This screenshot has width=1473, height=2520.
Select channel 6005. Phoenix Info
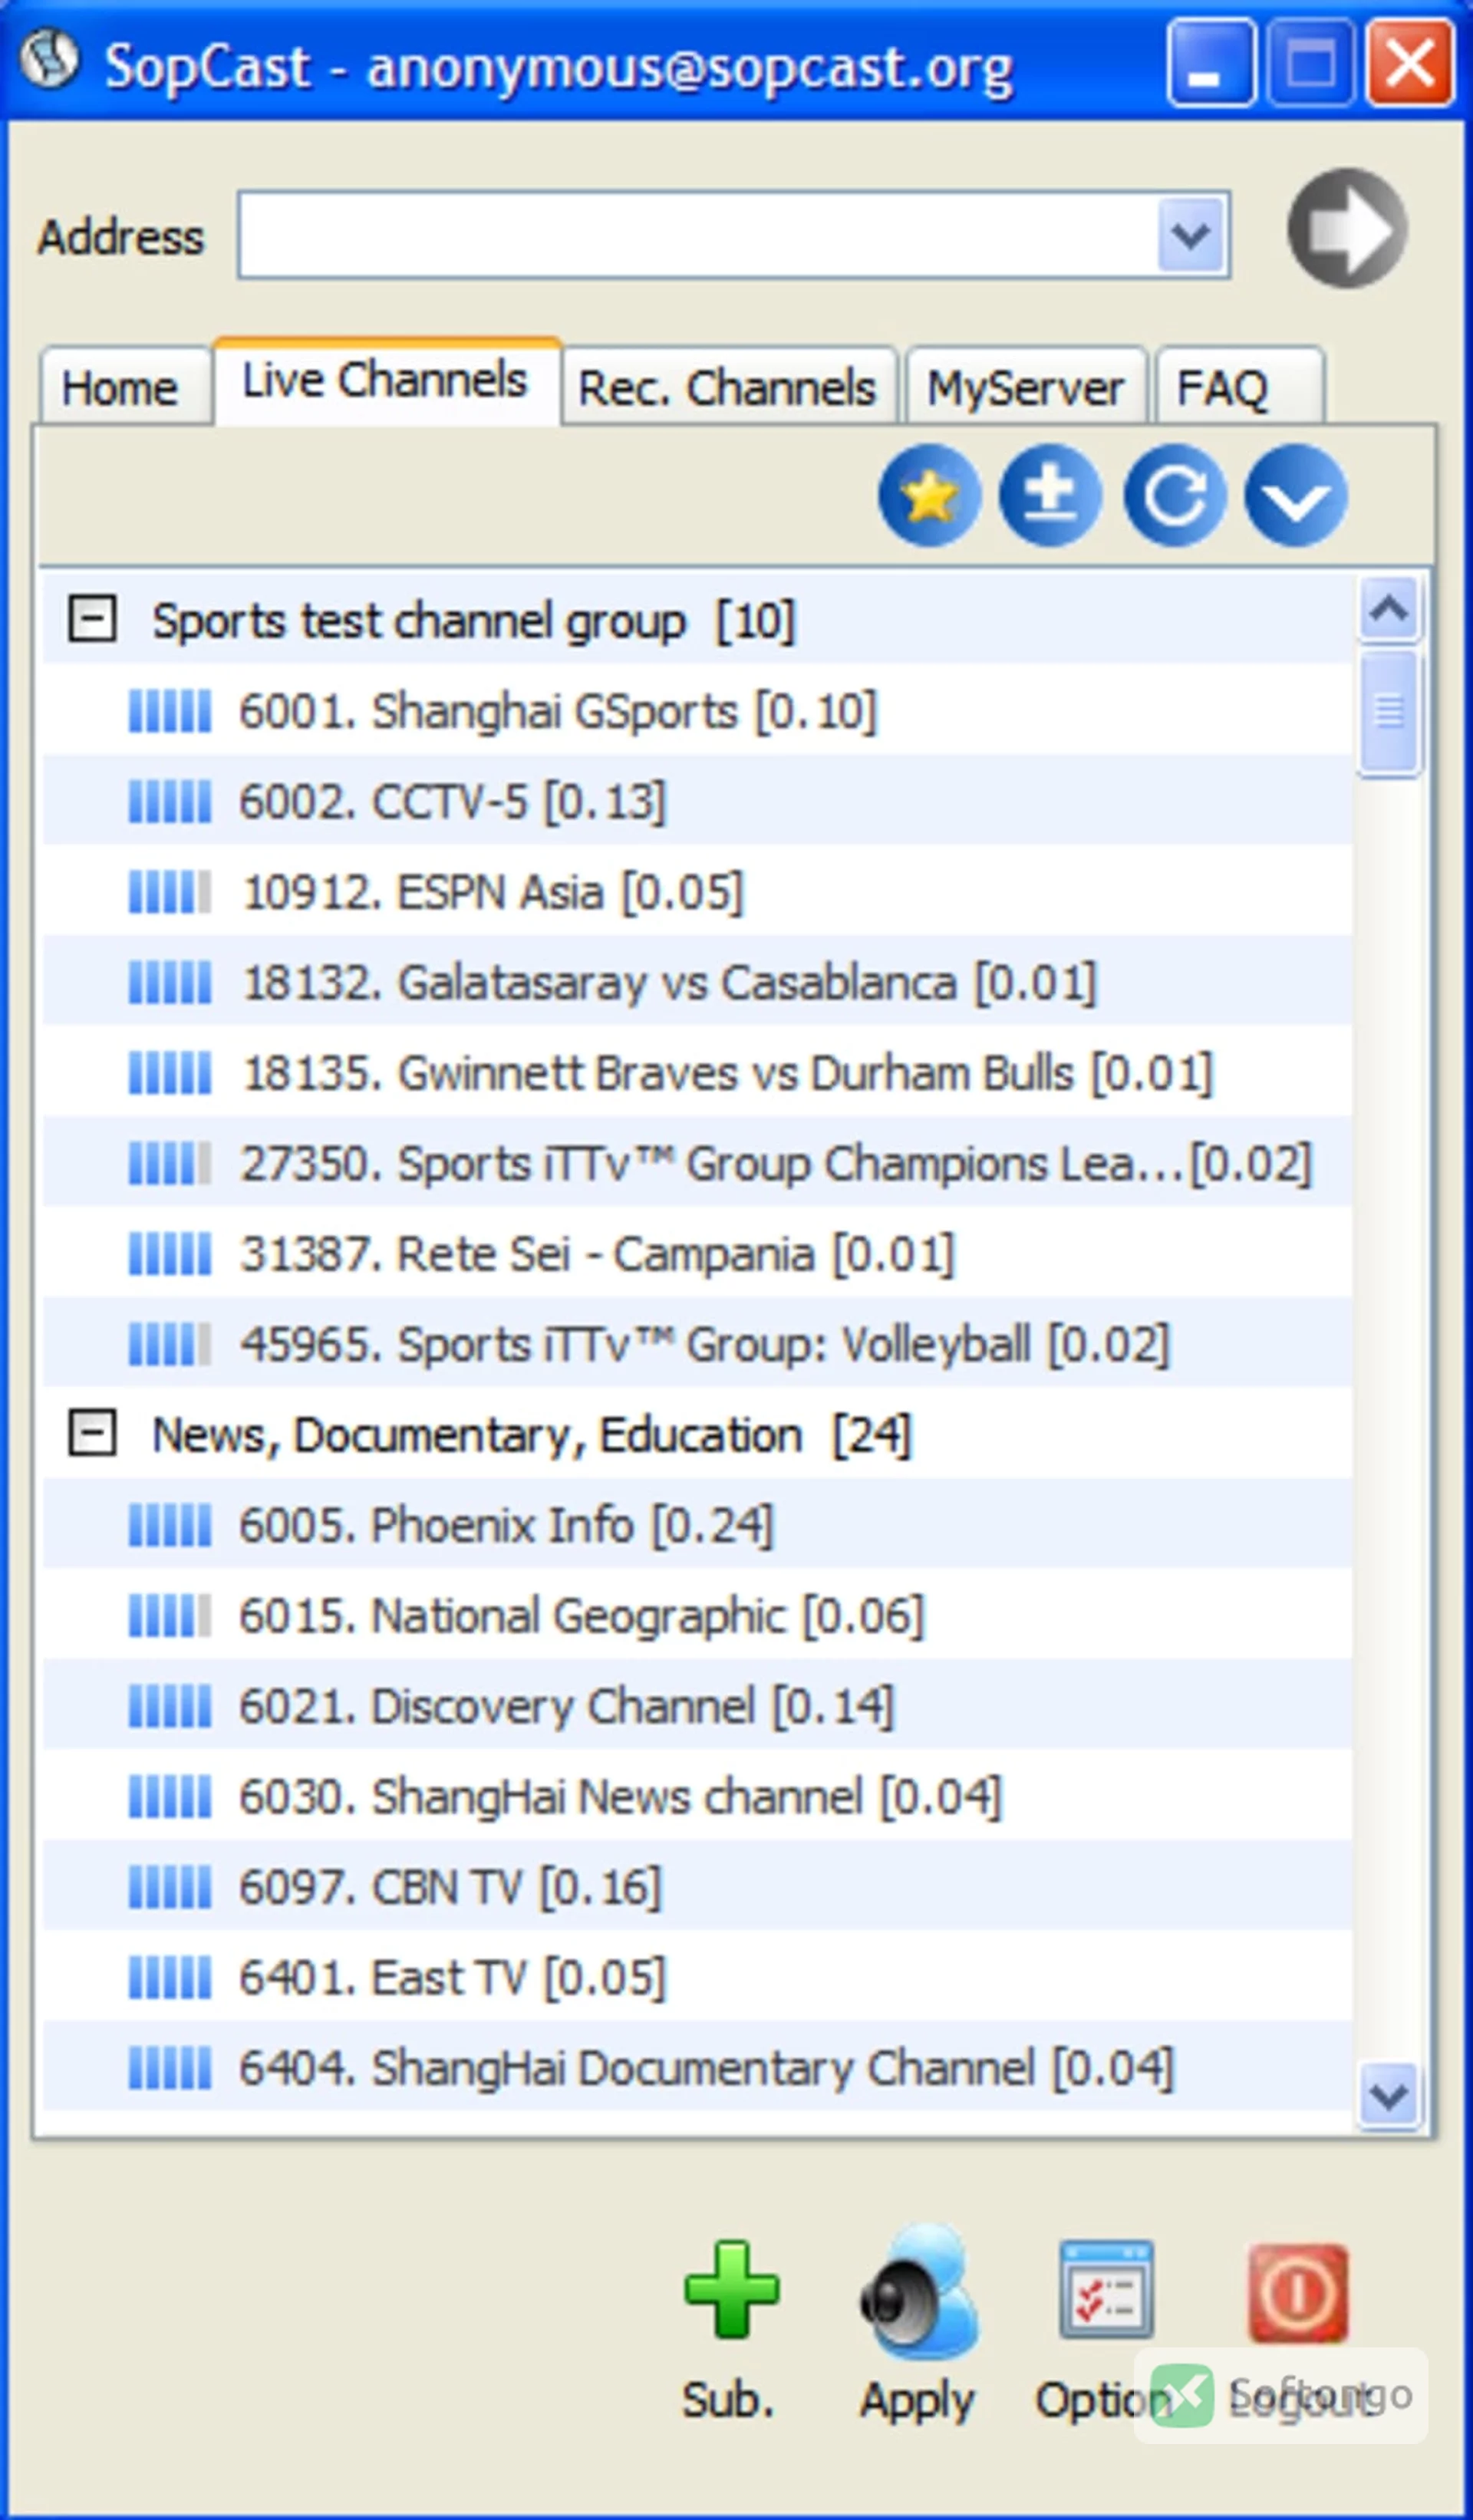(697, 1525)
